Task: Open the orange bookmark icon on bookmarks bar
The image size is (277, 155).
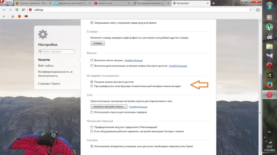Action: coord(19,16)
